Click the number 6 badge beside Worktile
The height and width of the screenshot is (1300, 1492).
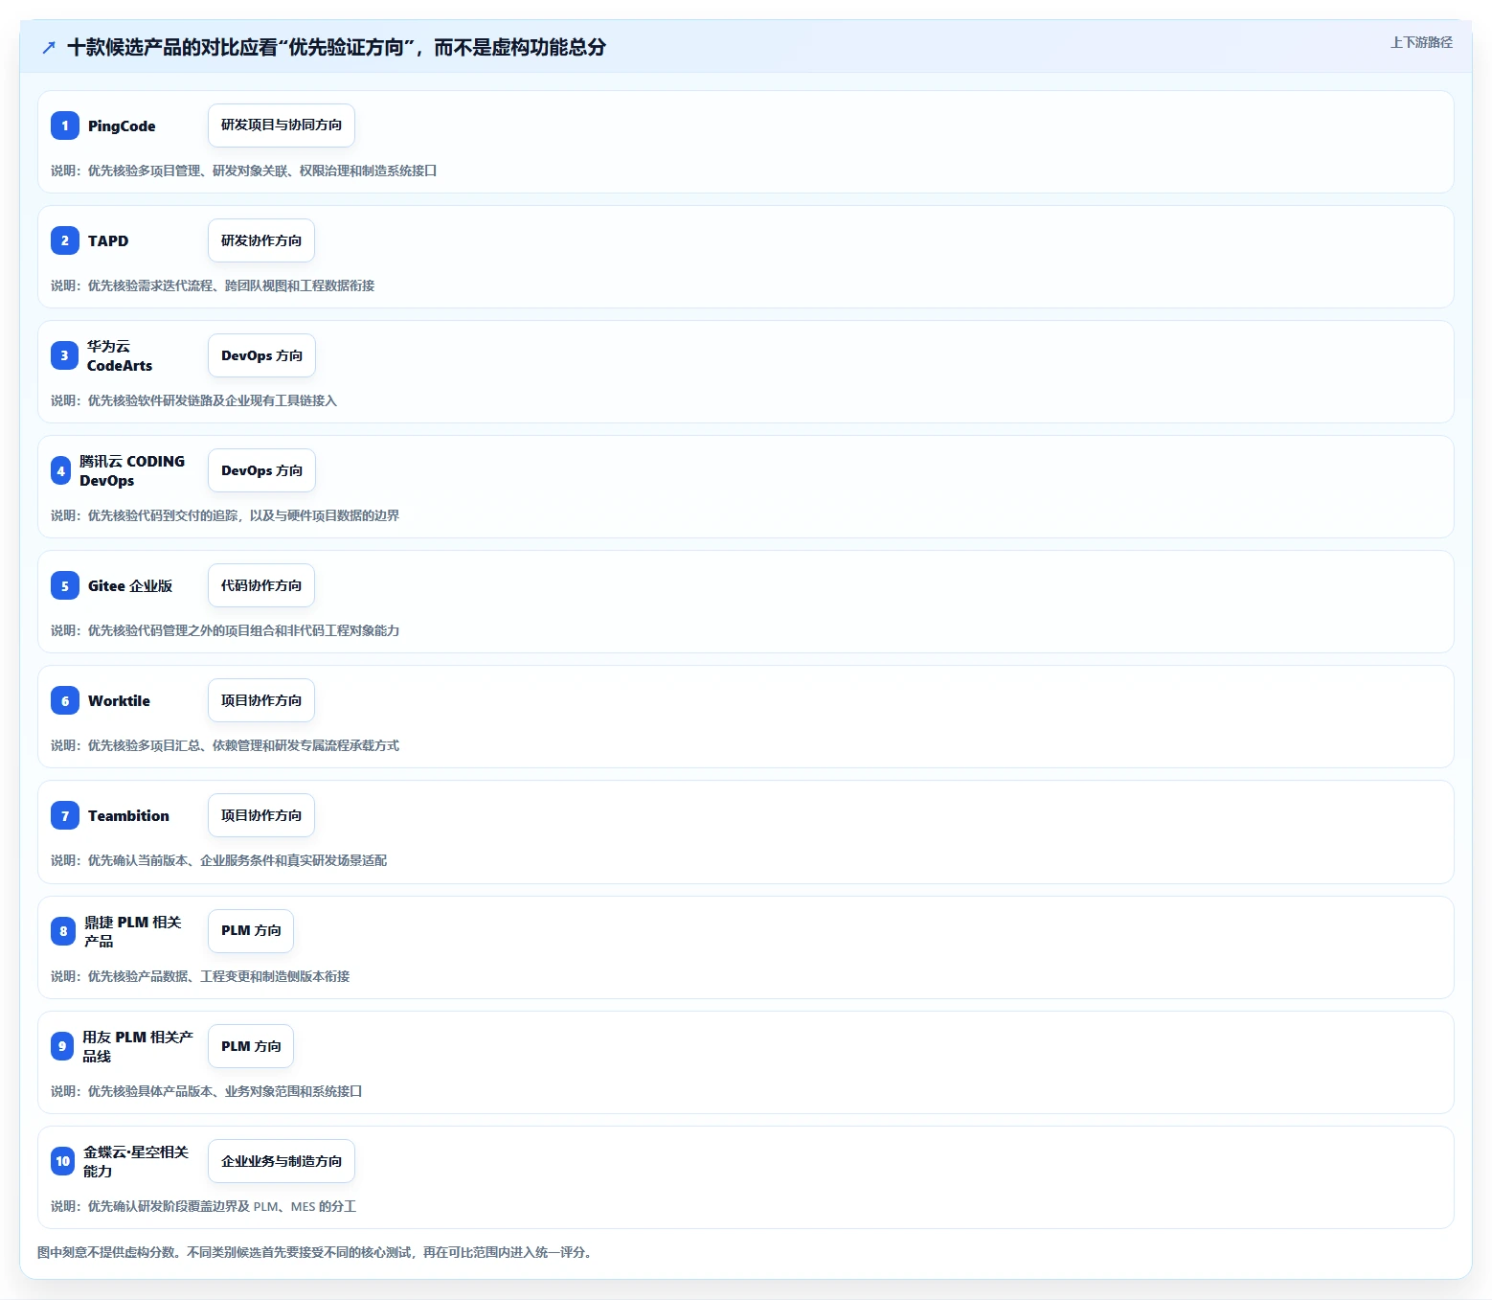tap(65, 700)
